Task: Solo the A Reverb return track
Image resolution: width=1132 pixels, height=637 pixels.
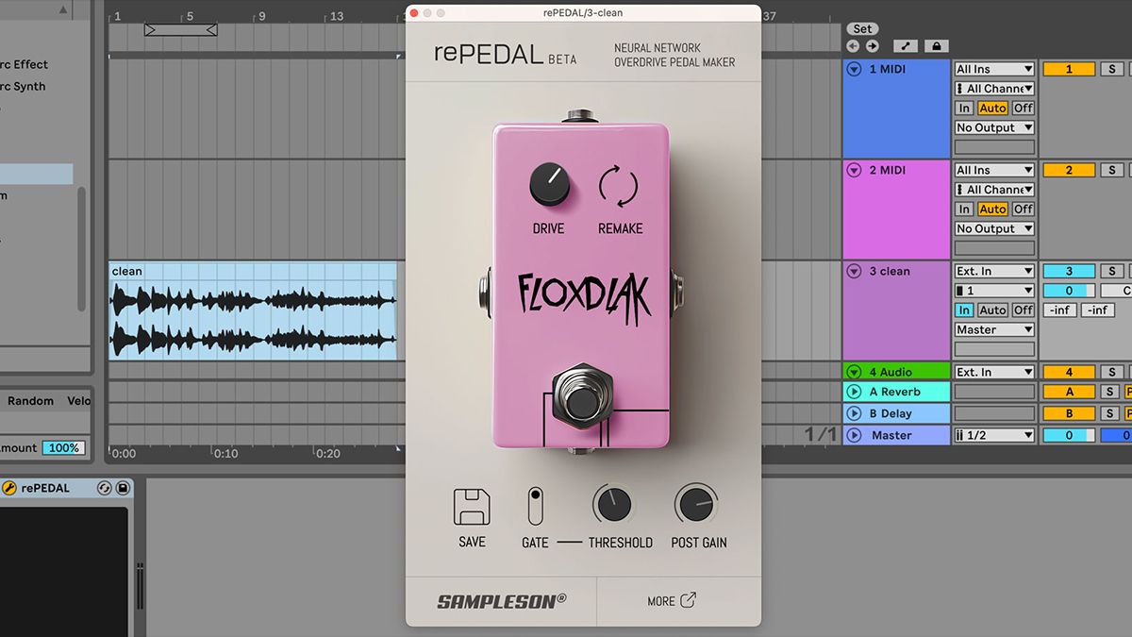Action: [x=1112, y=392]
